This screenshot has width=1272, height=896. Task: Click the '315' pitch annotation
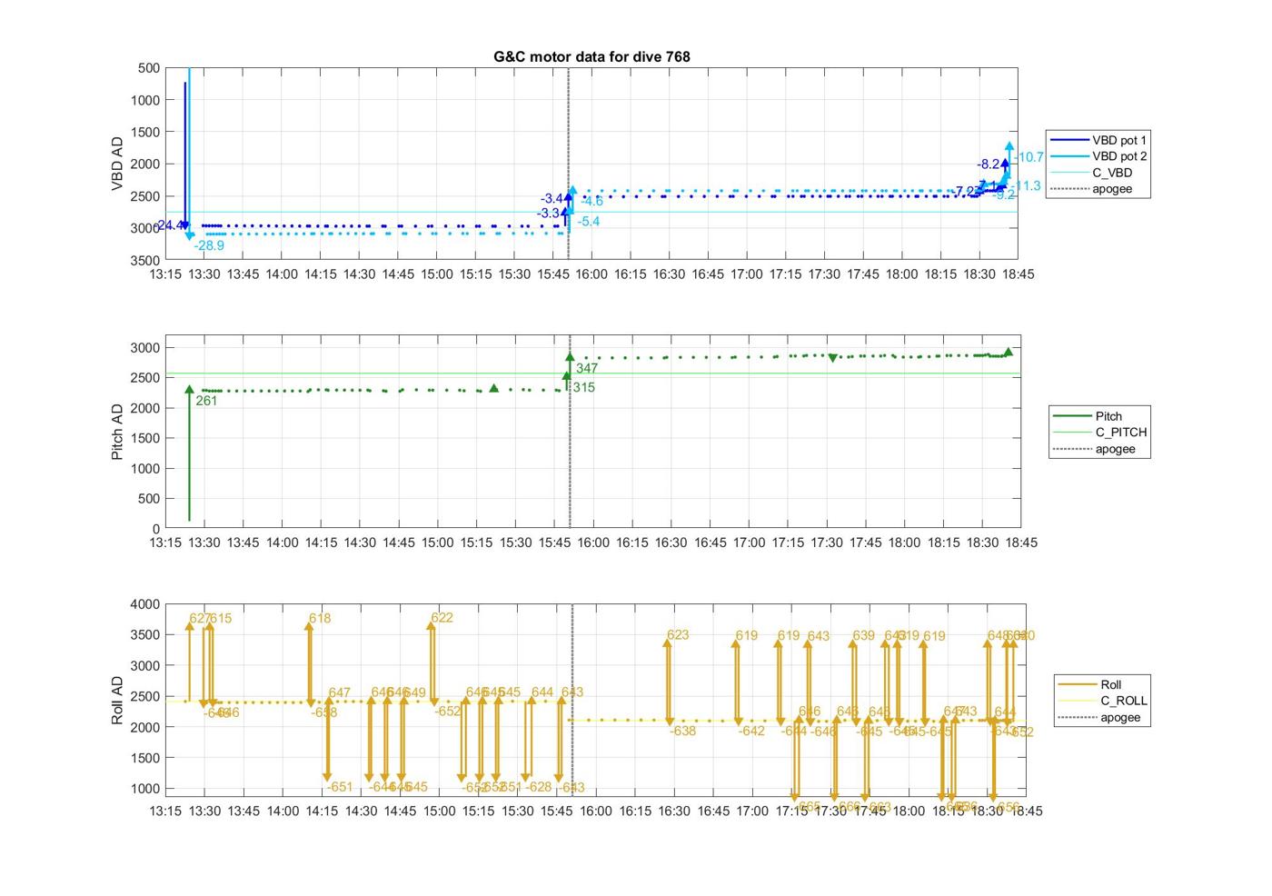coord(583,387)
